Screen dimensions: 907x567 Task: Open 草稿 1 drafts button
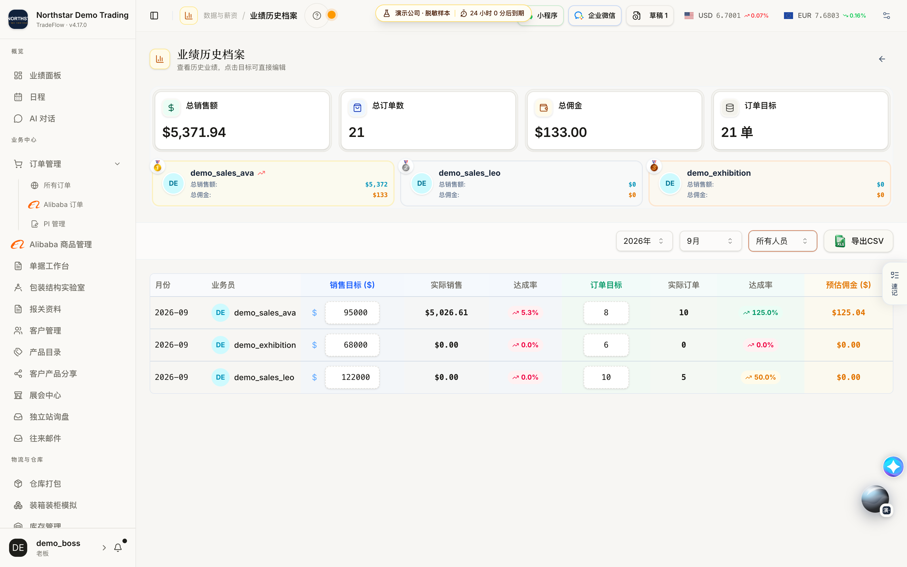pyautogui.click(x=650, y=15)
